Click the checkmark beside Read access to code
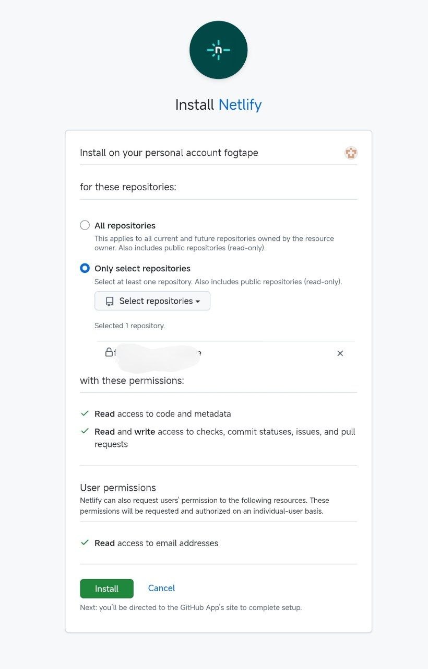Viewport: 428px width, 669px height. (85, 412)
